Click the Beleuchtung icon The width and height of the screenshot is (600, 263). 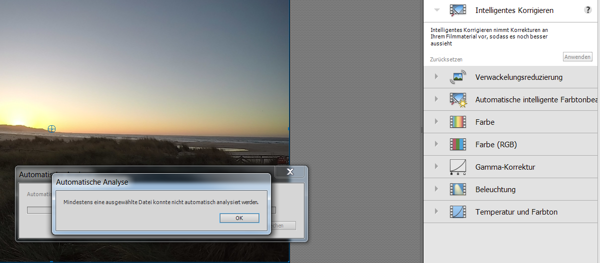tap(458, 189)
